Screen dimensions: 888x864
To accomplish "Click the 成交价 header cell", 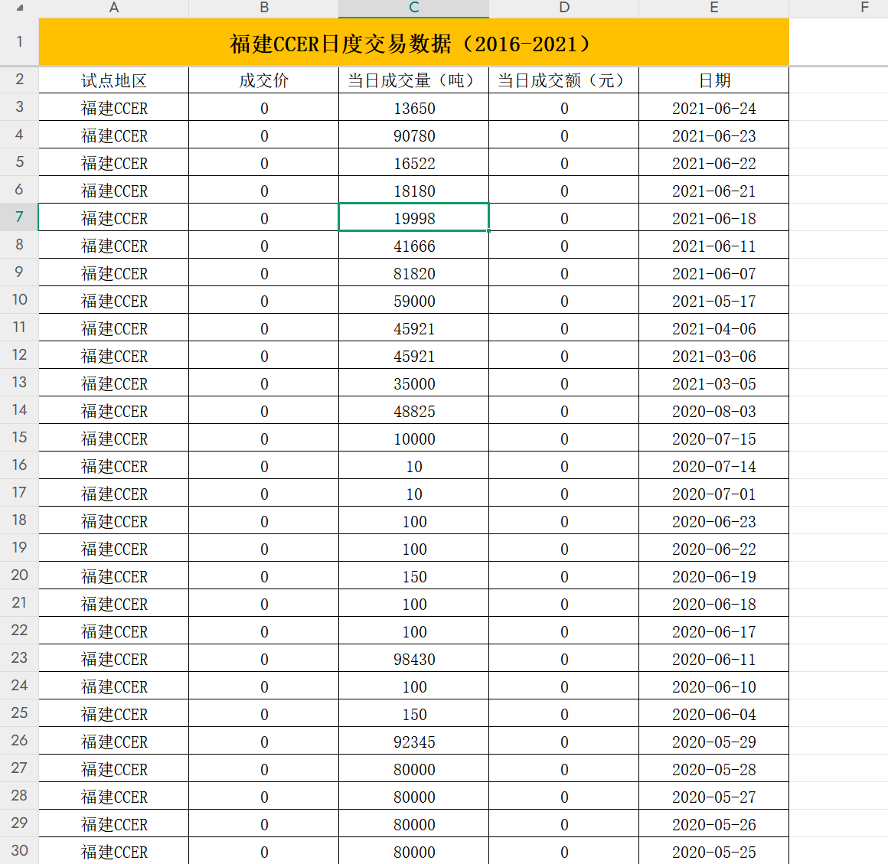I will (x=263, y=80).
